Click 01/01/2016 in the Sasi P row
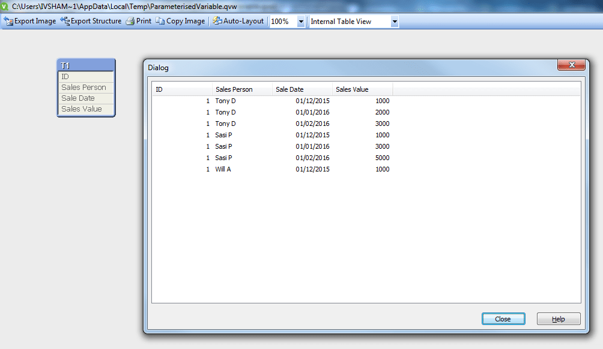This screenshot has width=603, height=349. [312, 147]
